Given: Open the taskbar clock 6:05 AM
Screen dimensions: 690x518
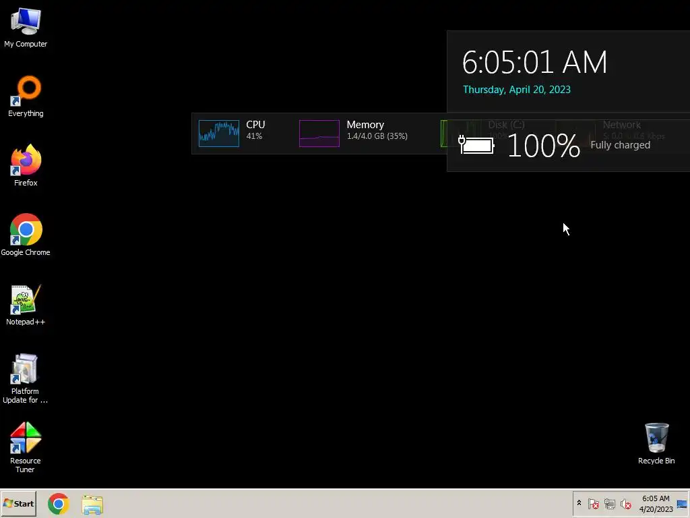Looking at the screenshot, I should (656, 498).
